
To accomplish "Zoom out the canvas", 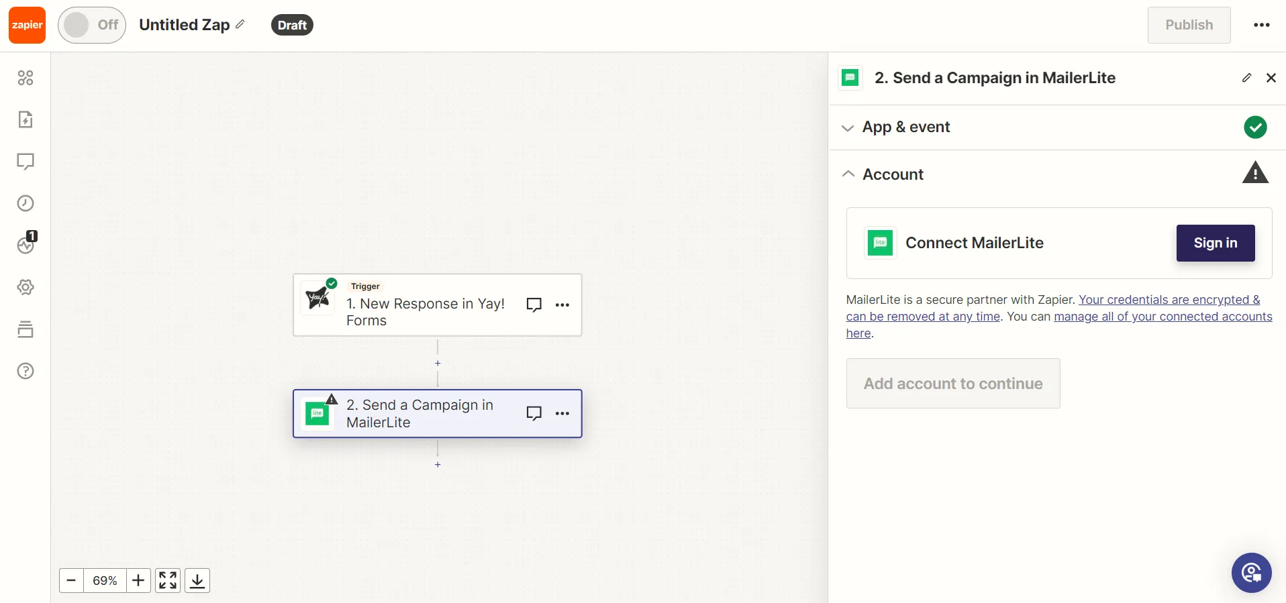I will [x=72, y=580].
